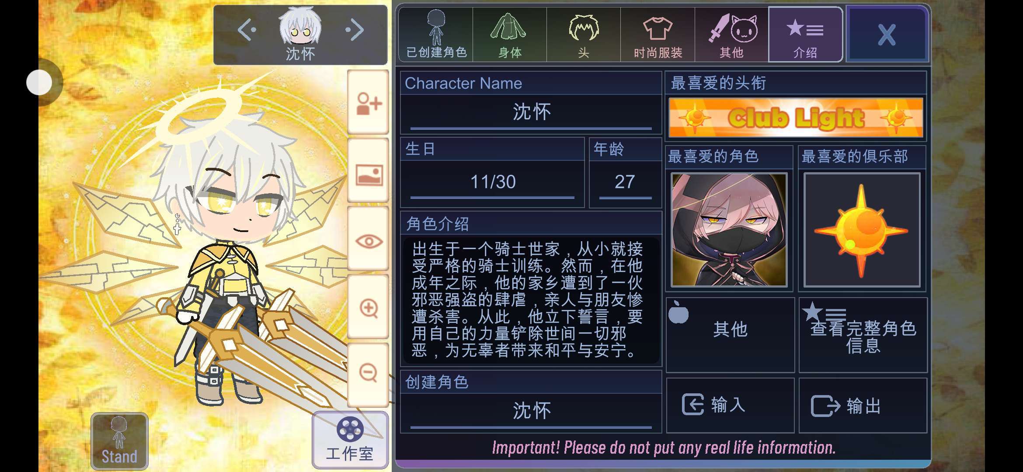Tap the white floating circle handle
The width and height of the screenshot is (1023, 472).
(x=39, y=82)
